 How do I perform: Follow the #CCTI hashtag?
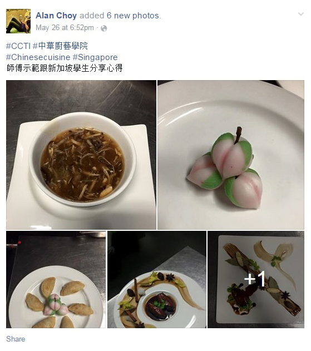pyautogui.click(x=18, y=46)
